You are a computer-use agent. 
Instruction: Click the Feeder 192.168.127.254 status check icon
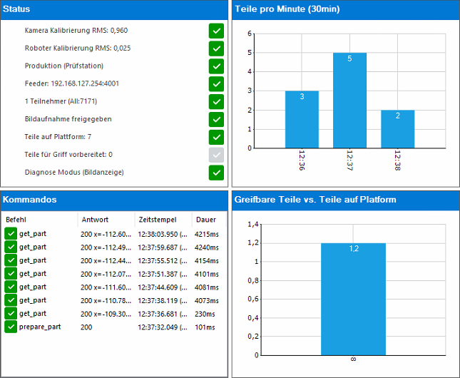click(216, 83)
